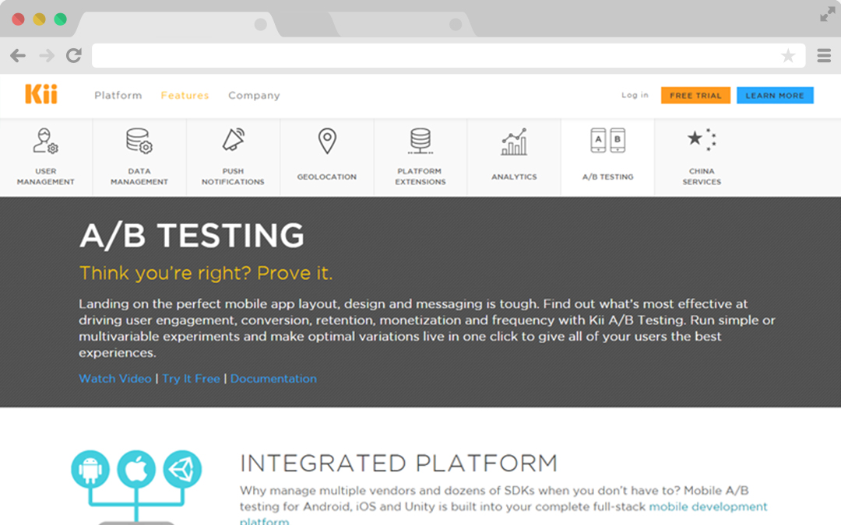Select the Analytics chart icon

[x=514, y=142]
